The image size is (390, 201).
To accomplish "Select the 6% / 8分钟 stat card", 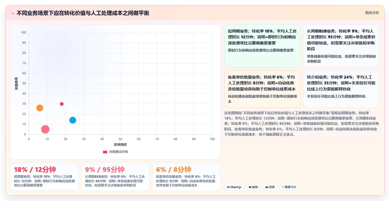I will pyautogui.click(x=186, y=176).
